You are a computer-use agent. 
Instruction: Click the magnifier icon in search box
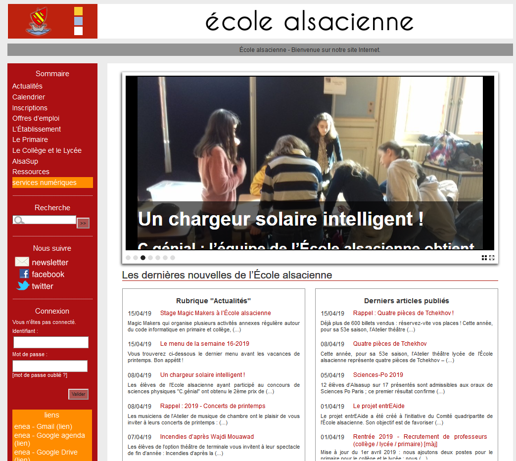click(x=19, y=220)
